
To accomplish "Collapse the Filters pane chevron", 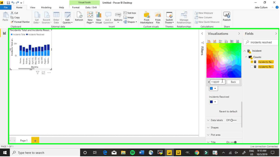I will [202, 34].
